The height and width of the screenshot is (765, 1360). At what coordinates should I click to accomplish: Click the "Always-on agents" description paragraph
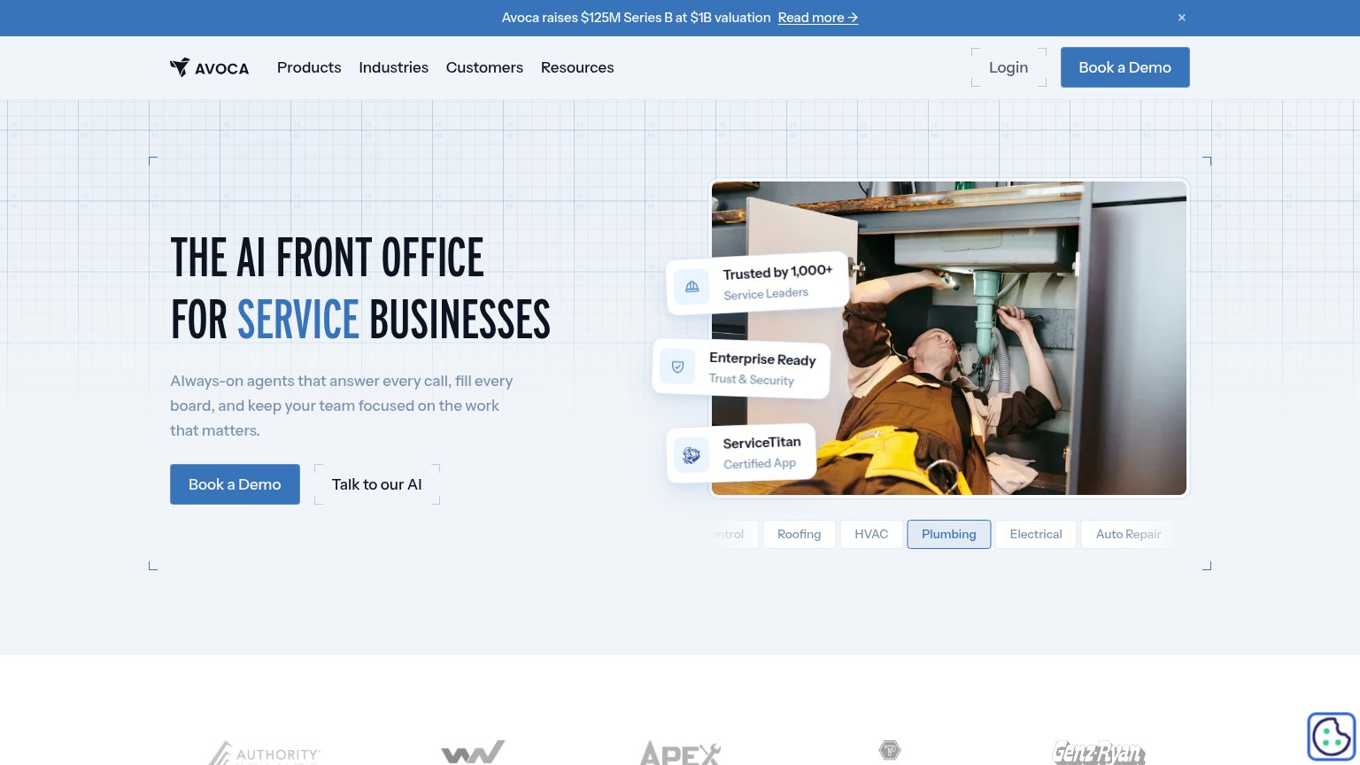click(x=342, y=406)
